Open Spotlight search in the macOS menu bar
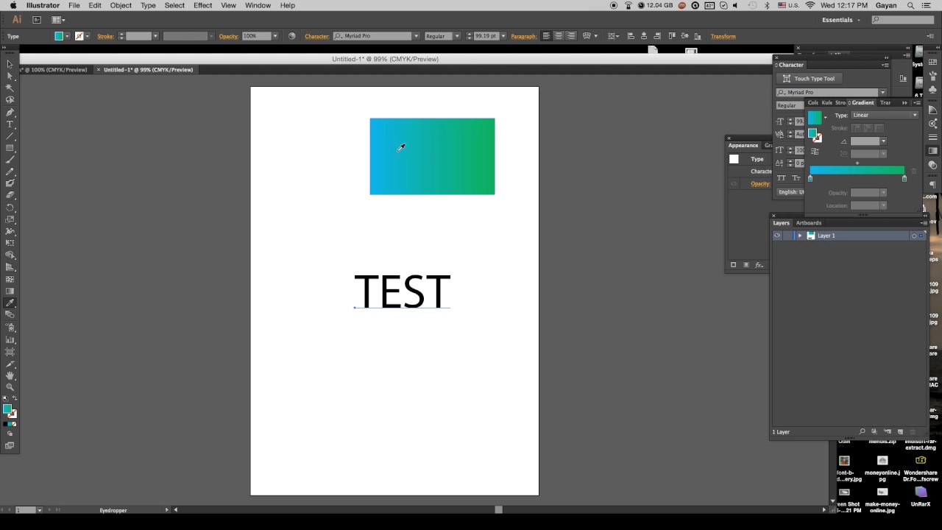The height and width of the screenshot is (530, 942). tap(910, 5)
